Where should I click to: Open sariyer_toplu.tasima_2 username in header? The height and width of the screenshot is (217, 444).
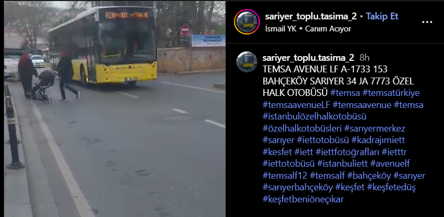pyautogui.click(x=311, y=16)
